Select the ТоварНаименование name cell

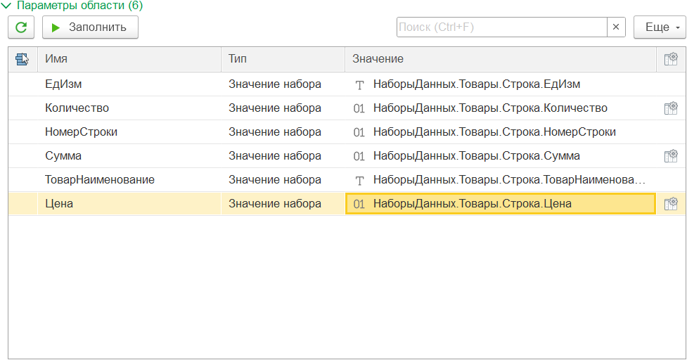[x=129, y=179]
